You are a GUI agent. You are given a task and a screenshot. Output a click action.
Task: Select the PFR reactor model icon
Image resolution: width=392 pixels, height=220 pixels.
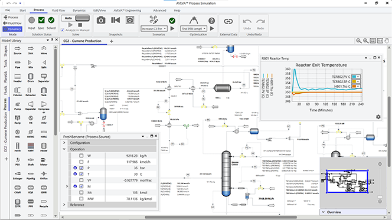tap(31, 203)
